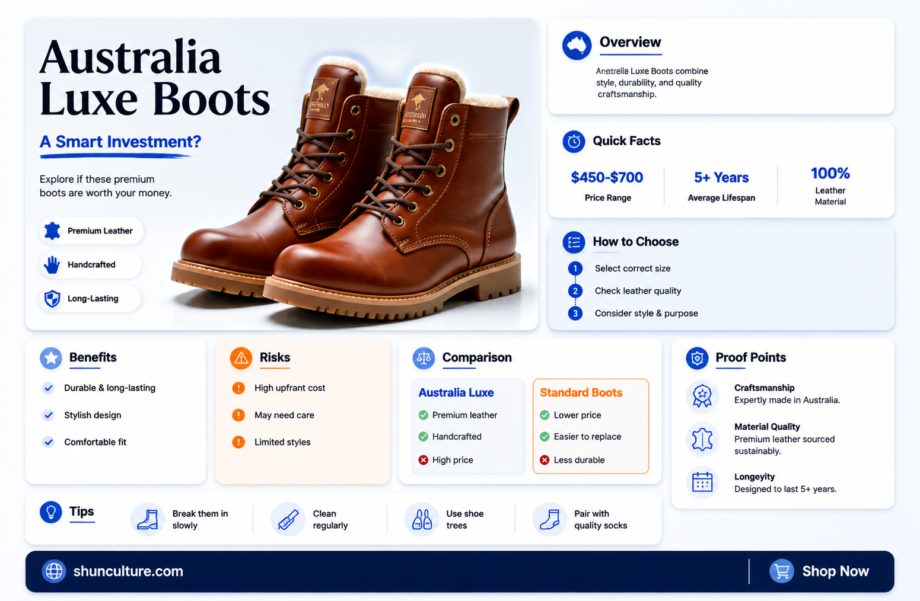Click the Break them in slowly tip text

(x=200, y=520)
